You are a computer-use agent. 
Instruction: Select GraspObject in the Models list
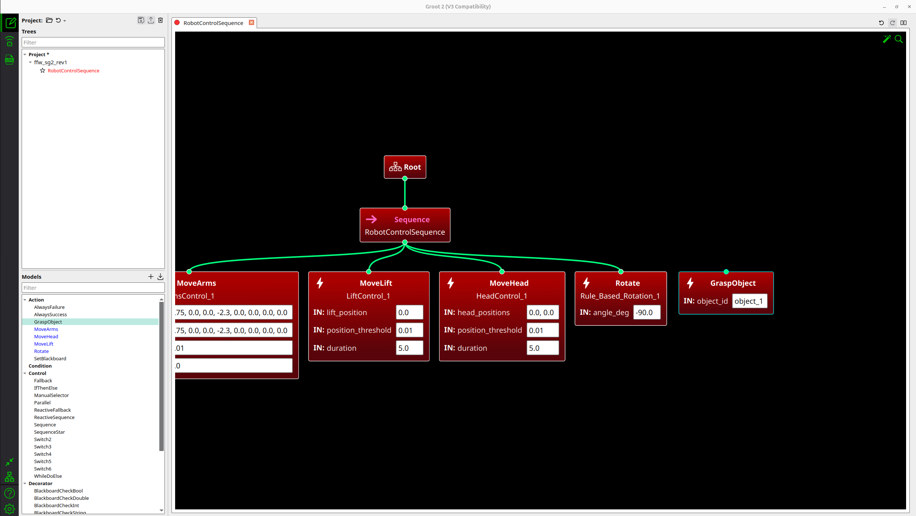pos(48,322)
